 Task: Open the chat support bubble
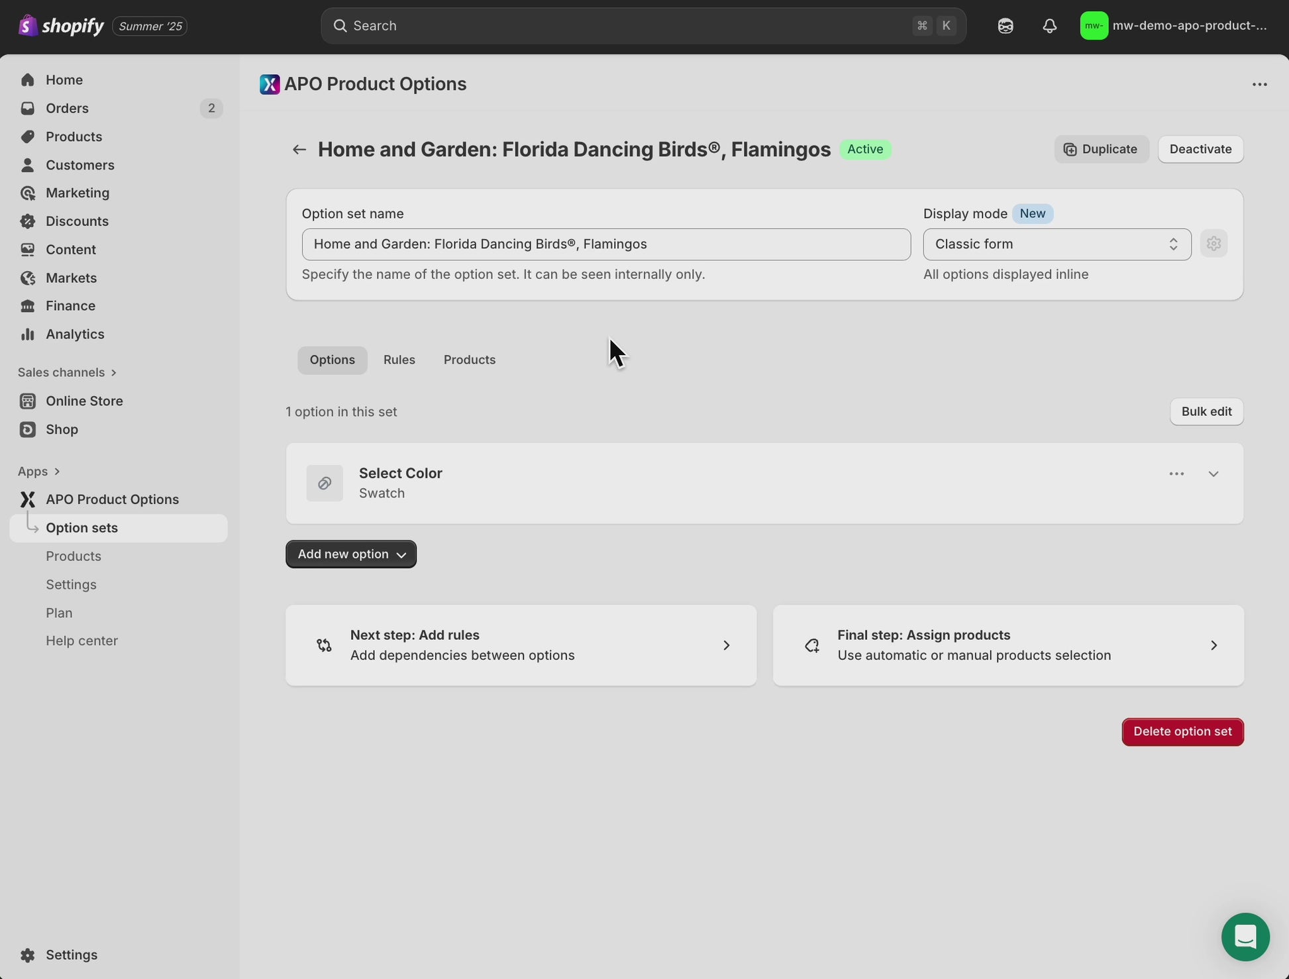click(x=1245, y=937)
